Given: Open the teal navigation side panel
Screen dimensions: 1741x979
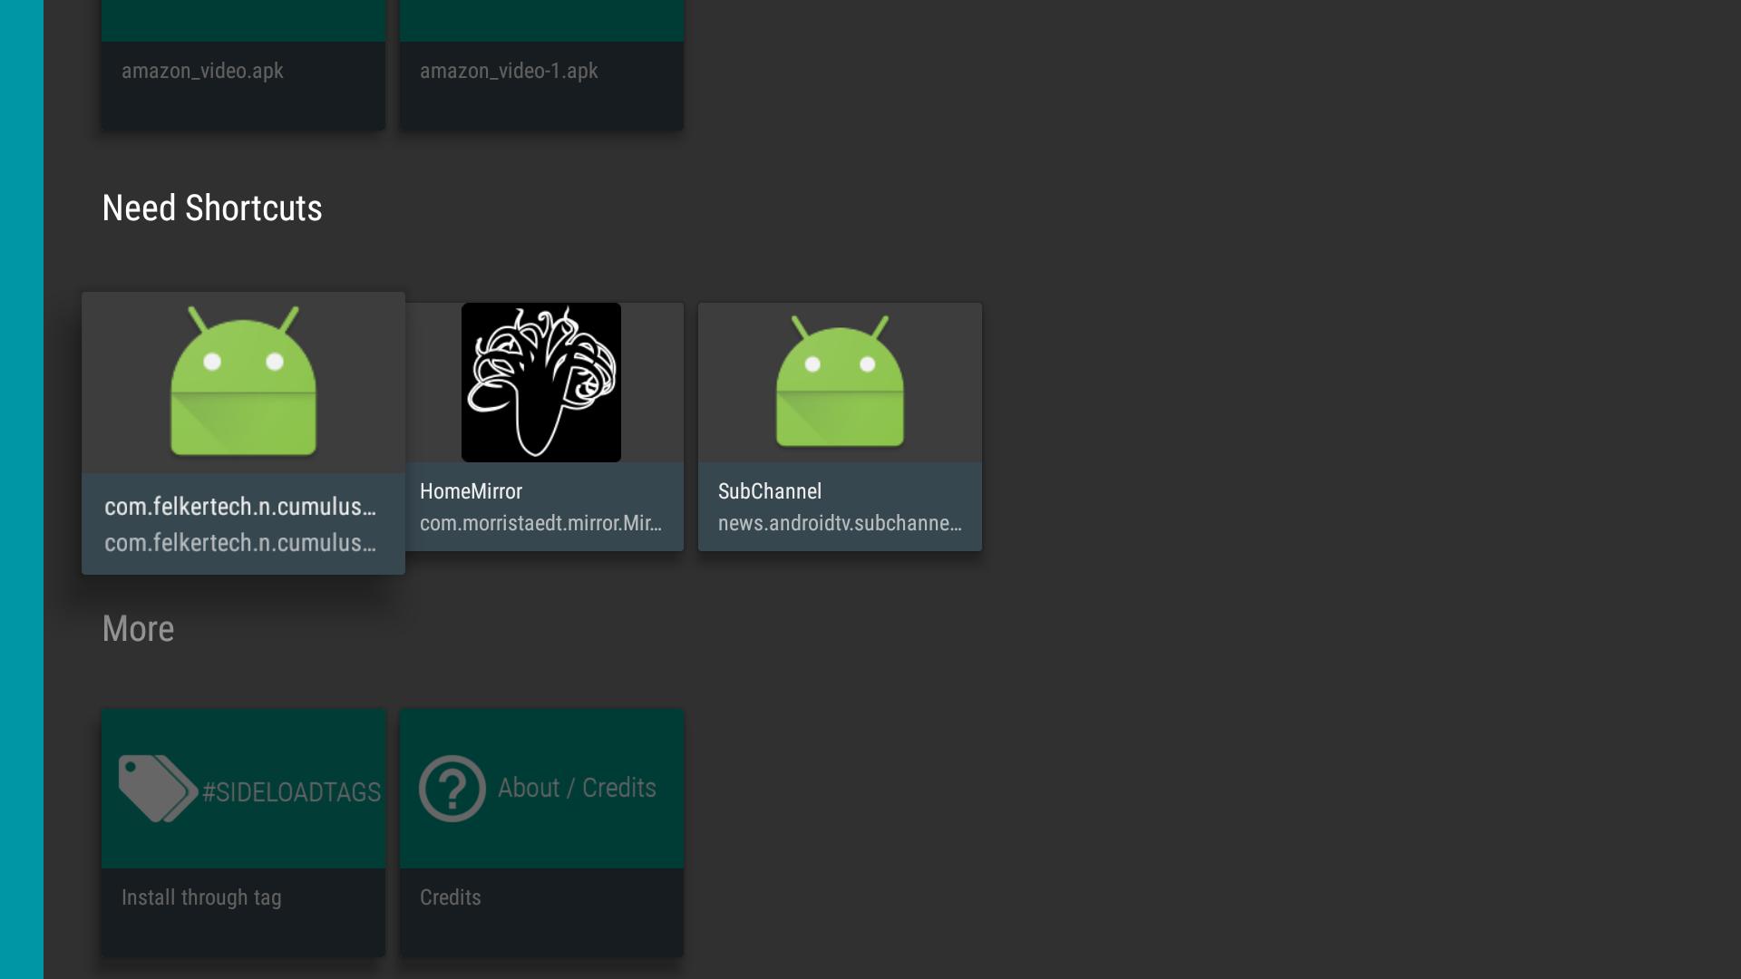Looking at the screenshot, I should click(x=22, y=489).
